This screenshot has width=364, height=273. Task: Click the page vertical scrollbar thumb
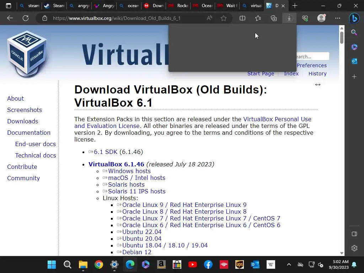click(342, 37)
